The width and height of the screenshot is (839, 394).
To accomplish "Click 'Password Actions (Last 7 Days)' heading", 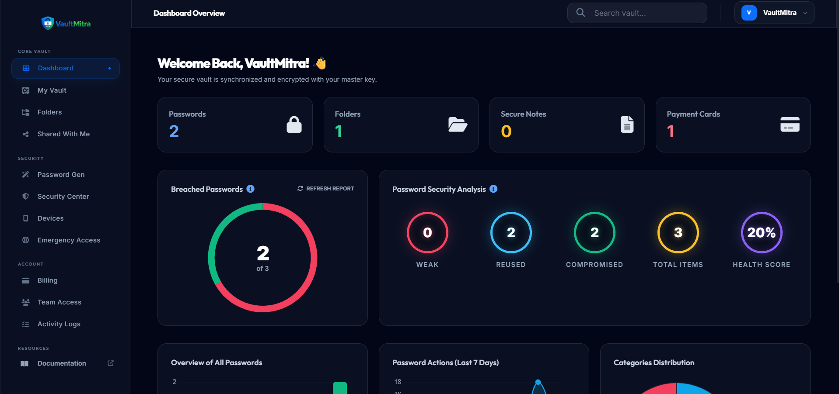I will [445, 363].
